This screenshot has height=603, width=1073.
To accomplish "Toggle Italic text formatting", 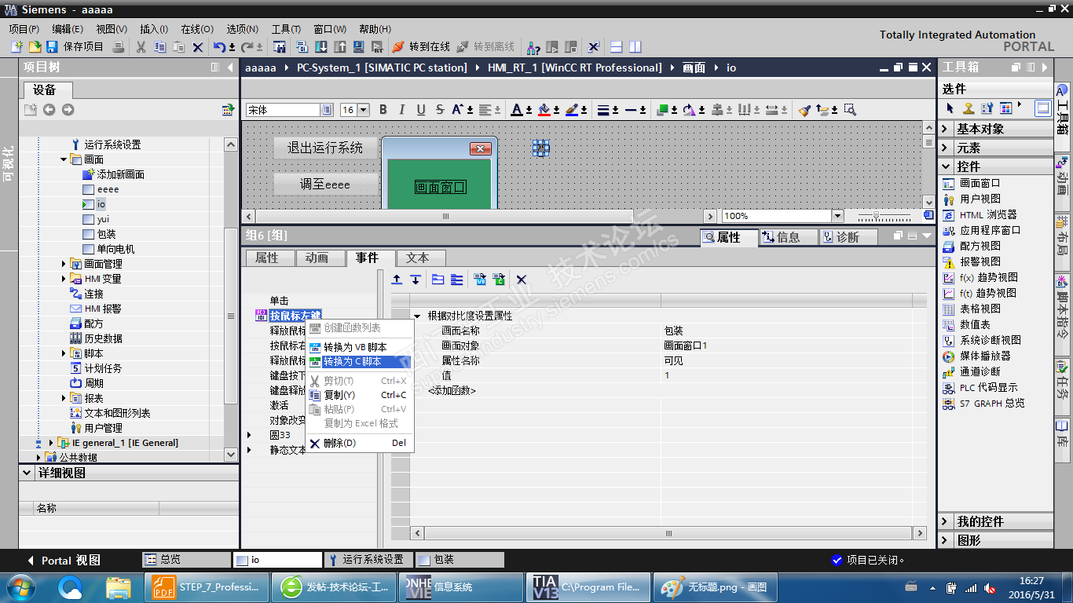I will point(402,110).
